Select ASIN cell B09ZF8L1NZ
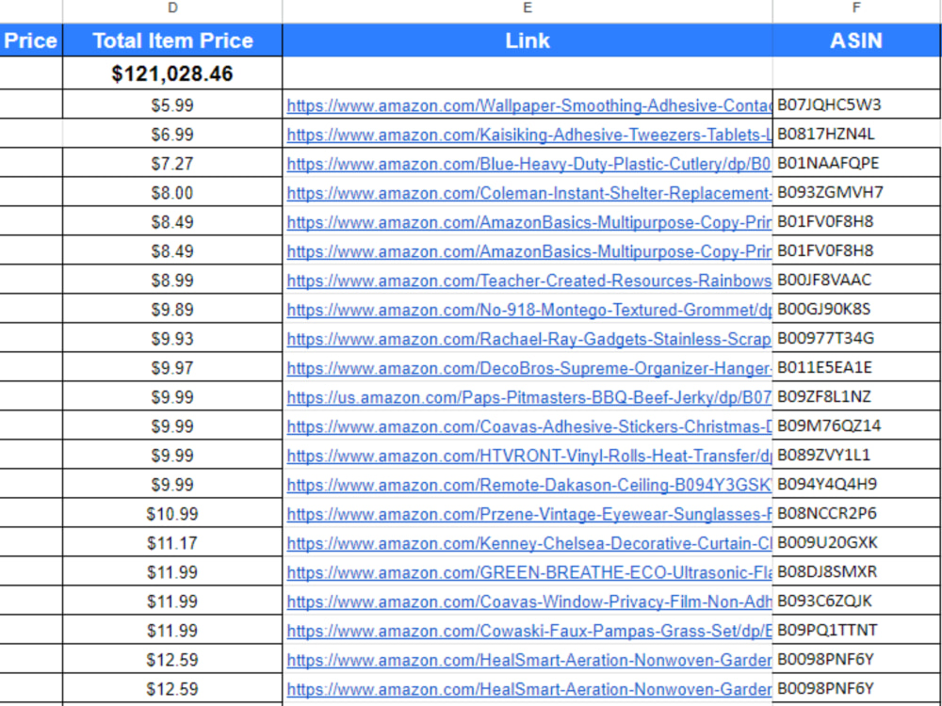Image resolution: width=942 pixels, height=706 pixels. click(856, 396)
